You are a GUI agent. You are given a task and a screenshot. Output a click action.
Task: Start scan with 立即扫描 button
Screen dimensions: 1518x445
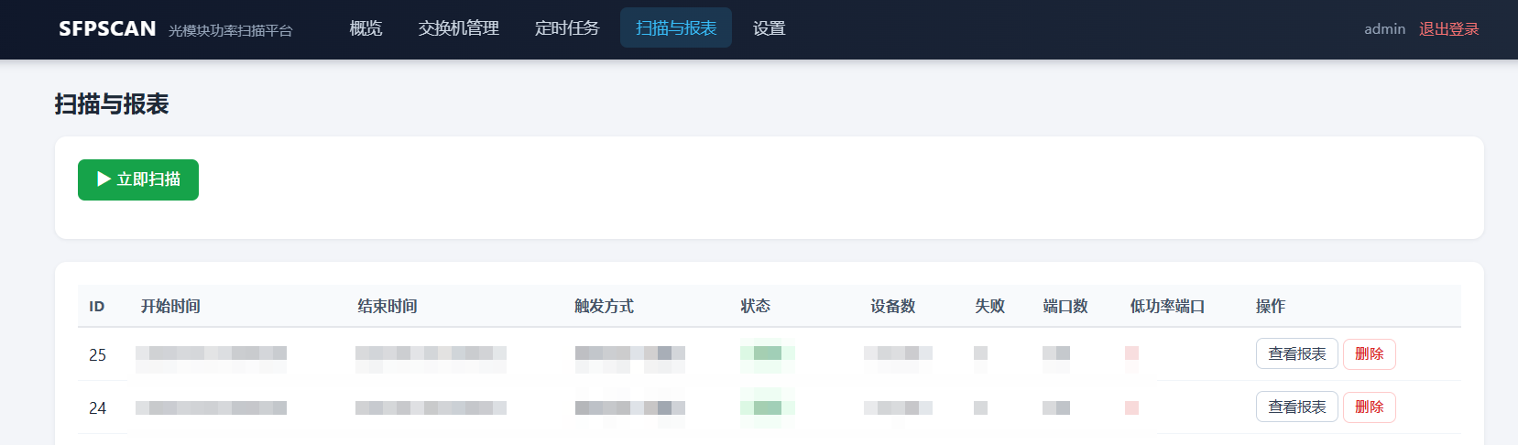click(138, 179)
